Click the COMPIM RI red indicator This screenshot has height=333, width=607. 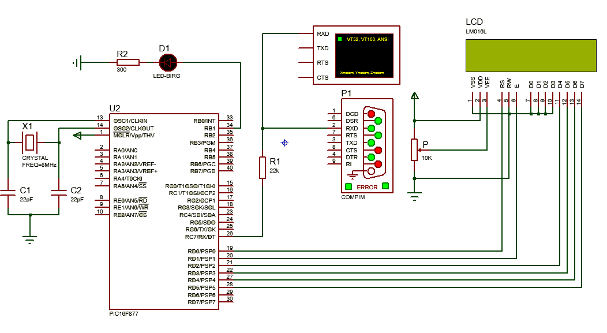(378, 164)
